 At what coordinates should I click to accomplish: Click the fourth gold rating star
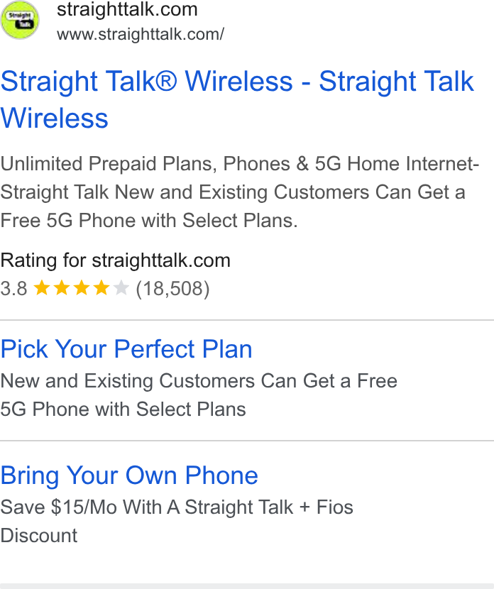101,289
